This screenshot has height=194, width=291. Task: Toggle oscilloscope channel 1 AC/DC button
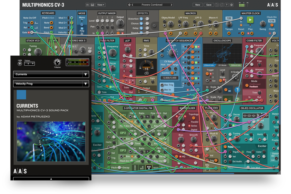[226, 90]
